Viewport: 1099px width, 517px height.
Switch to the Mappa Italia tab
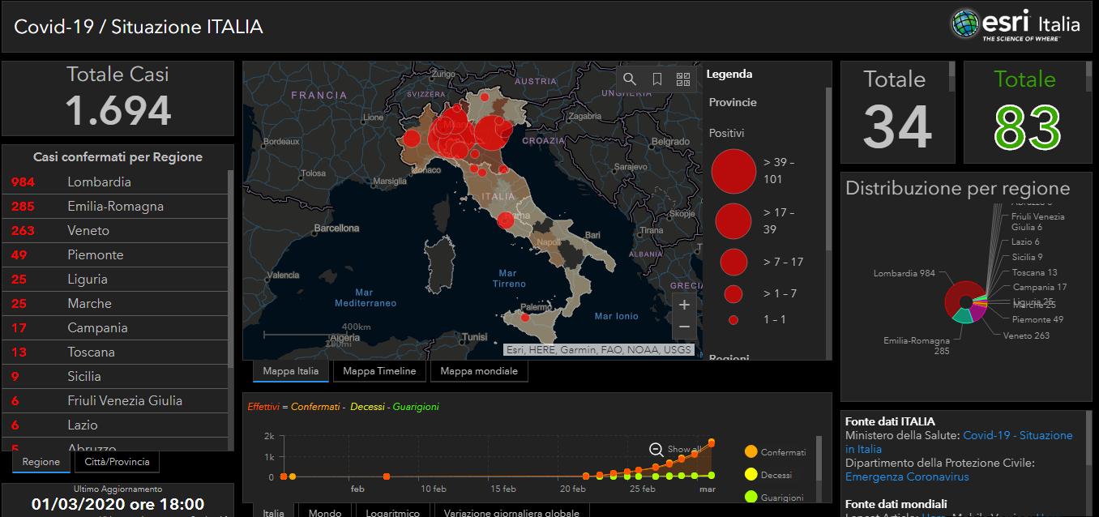click(291, 371)
